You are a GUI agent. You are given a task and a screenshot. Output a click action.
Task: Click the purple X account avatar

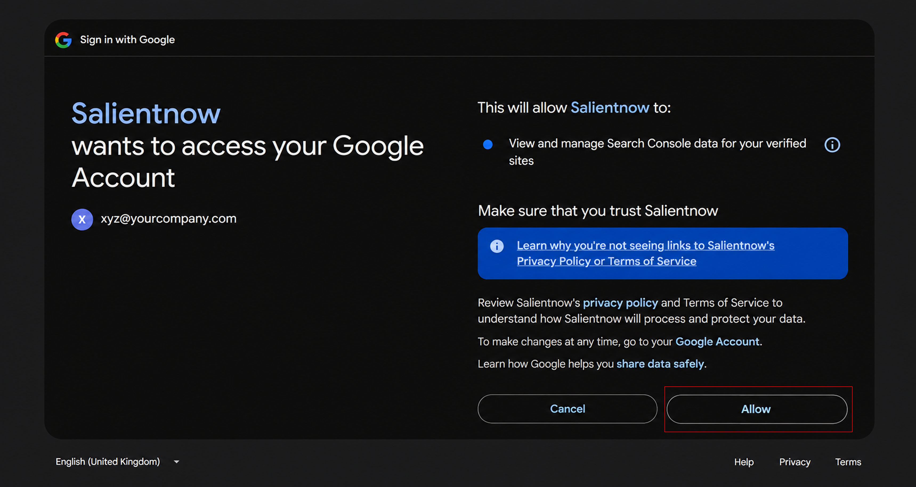click(x=82, y=219)
